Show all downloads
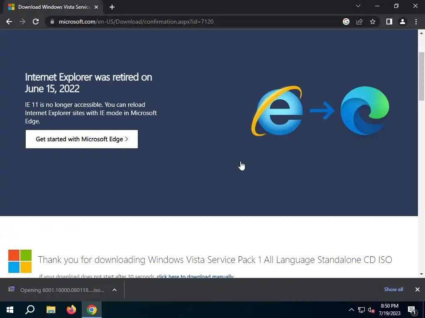This screenshot has width=425, height=318. click(x=393, y=289)
